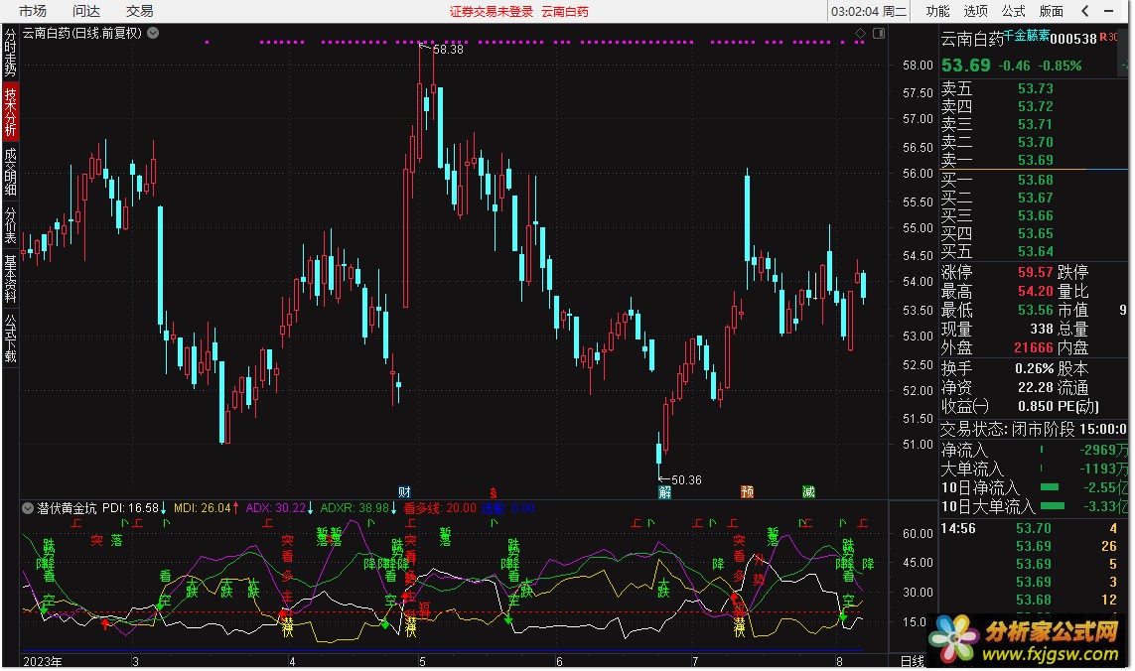The height and width of the screenshot is (671, 1135).
Task: Click the ADXR: 38.98 indicator value
Action: pos(358,508)
